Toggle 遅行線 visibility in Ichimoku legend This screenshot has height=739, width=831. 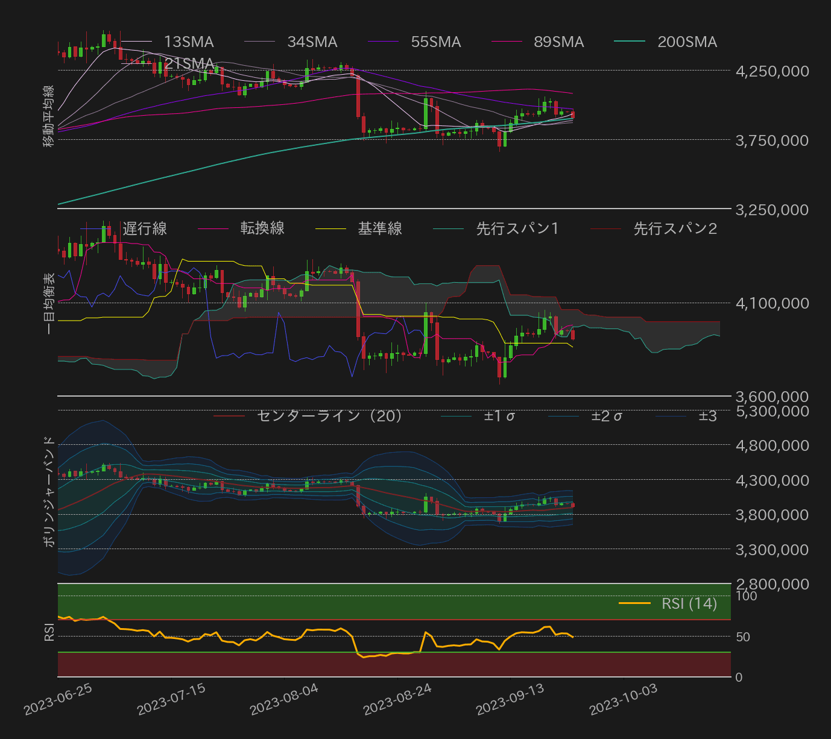point(145,229)
